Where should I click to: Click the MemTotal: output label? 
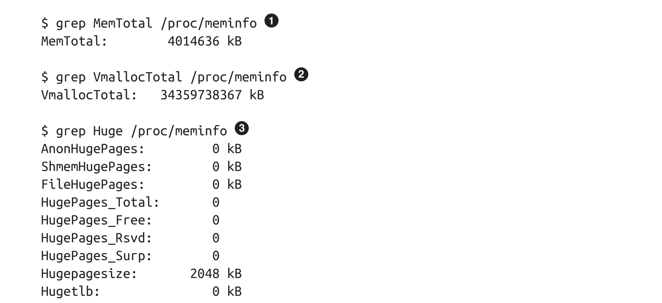tap(74, 41)
